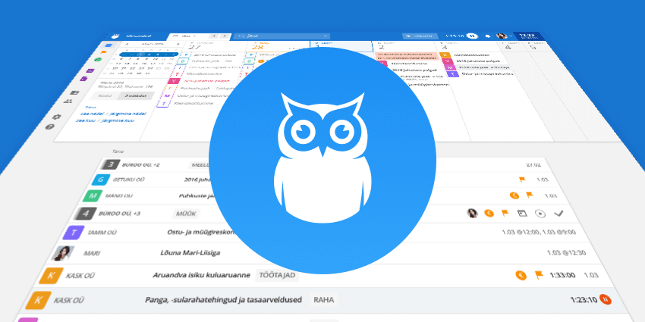The height and width of the screenshot is (322, 645).
Task: Click the purple T badge of TAMM OÜ
Action: point(74,233)
